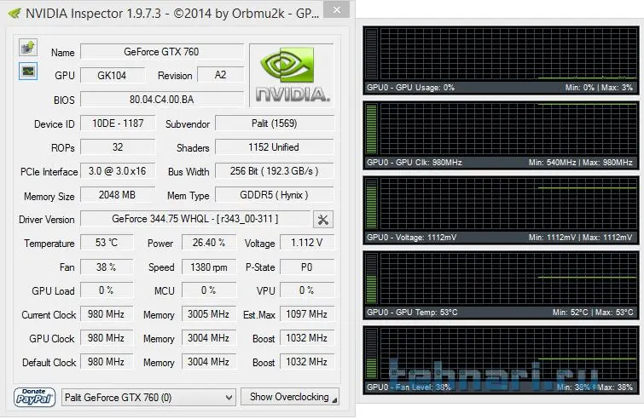644x419 pixels.
Task: Click the PayPal Donate button
Action: pyautogui.click(x=34, y=397)
